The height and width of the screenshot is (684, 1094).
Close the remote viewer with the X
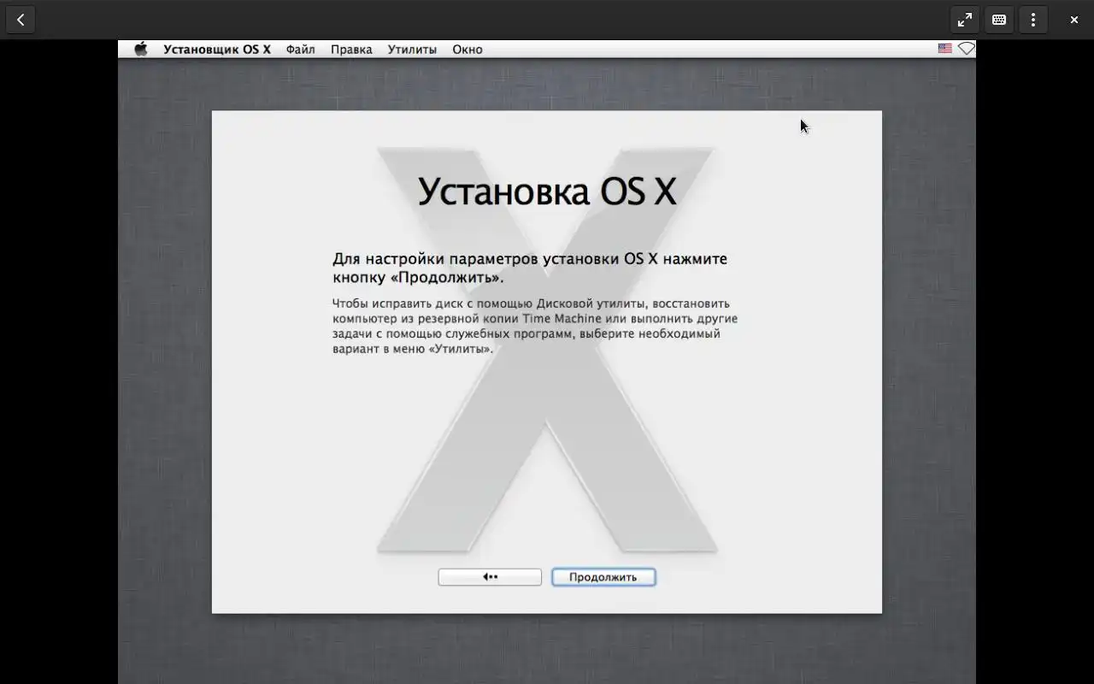1074,20
